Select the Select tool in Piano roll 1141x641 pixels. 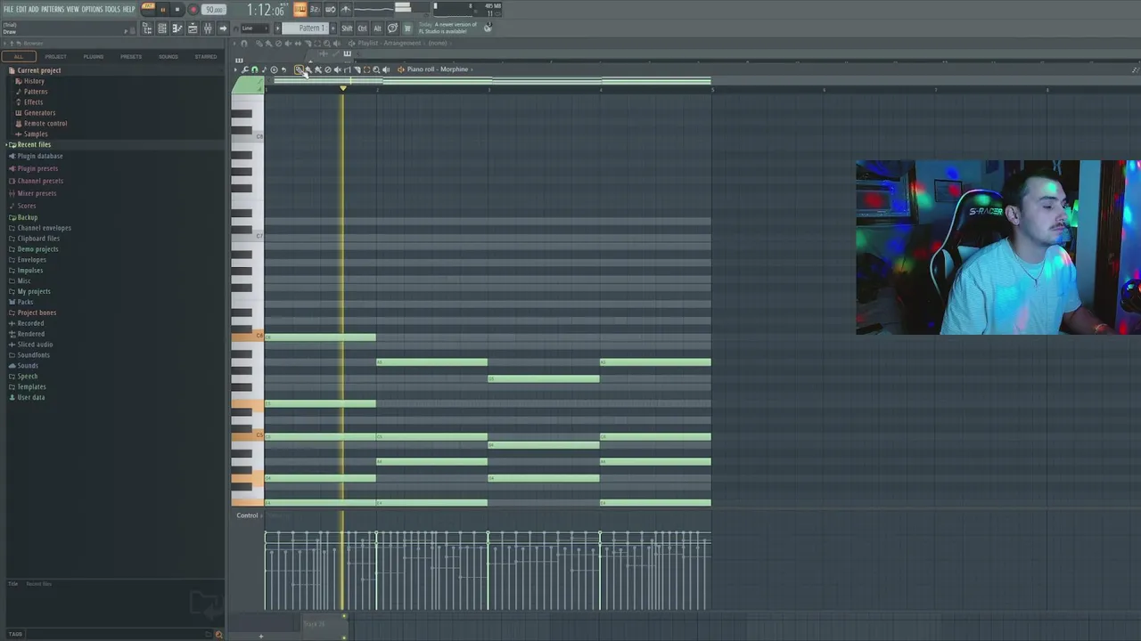367,69
